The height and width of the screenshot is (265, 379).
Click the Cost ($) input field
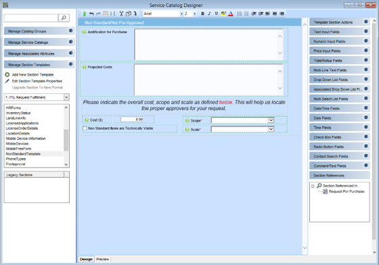[x=132, y=120]
